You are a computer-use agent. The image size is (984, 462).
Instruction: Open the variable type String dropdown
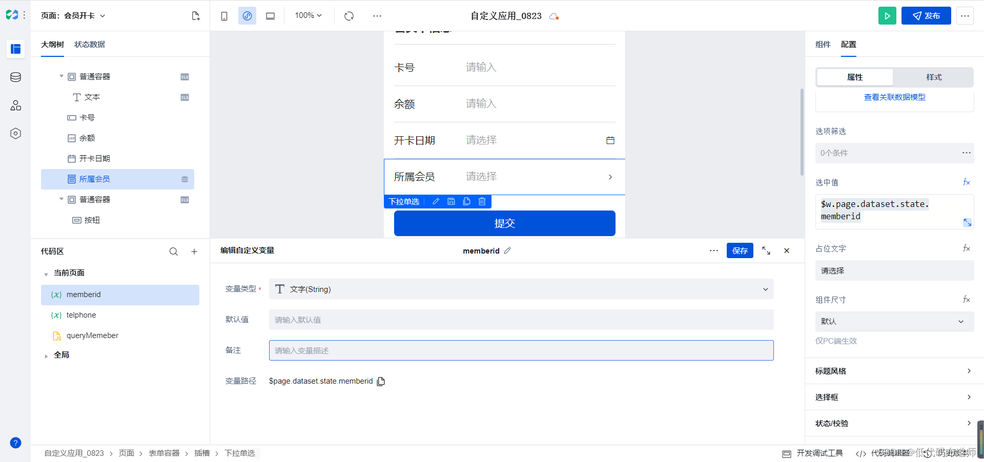[521, 289]
